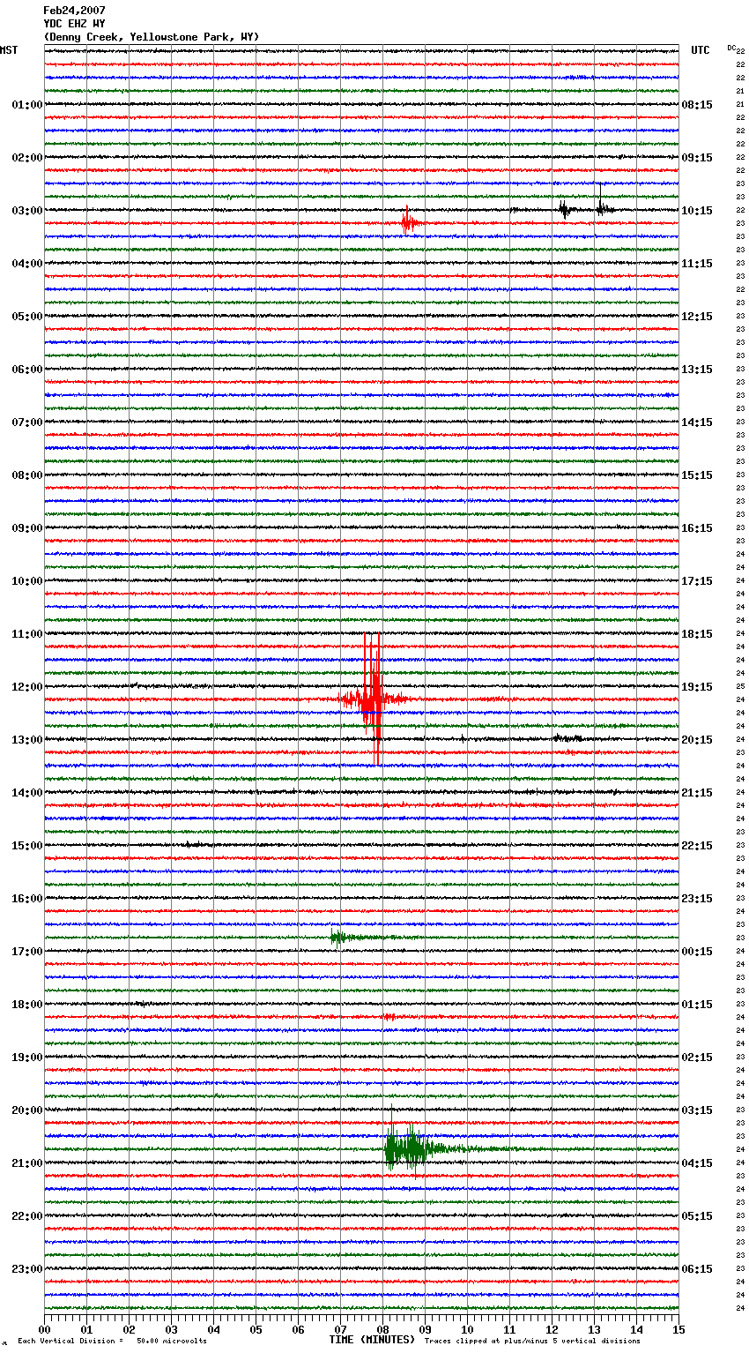Click the '23:00' MST time label

[x=26, y=1269]
